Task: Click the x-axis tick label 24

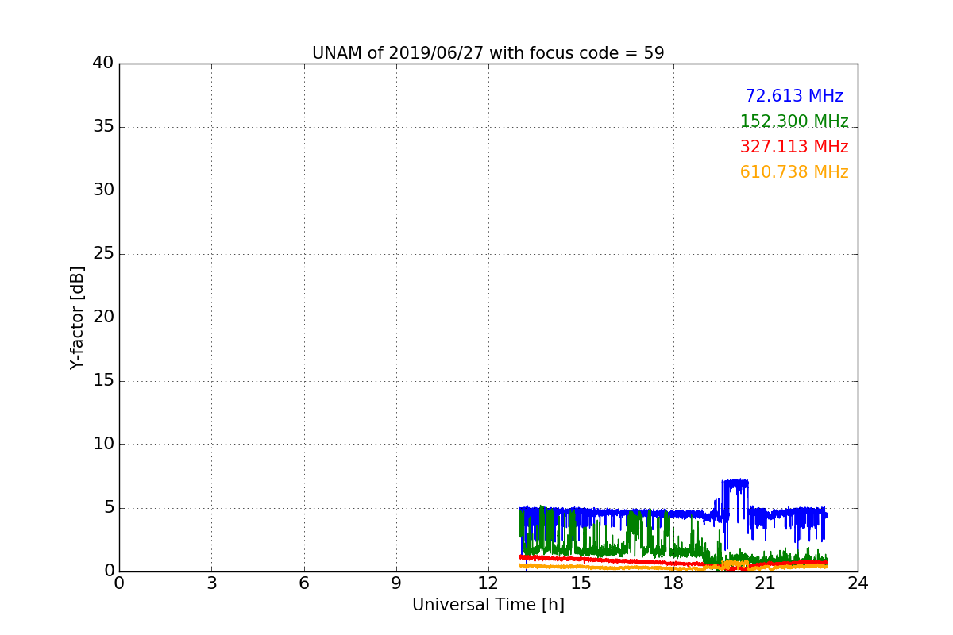Action: click(x=858, y=583)
